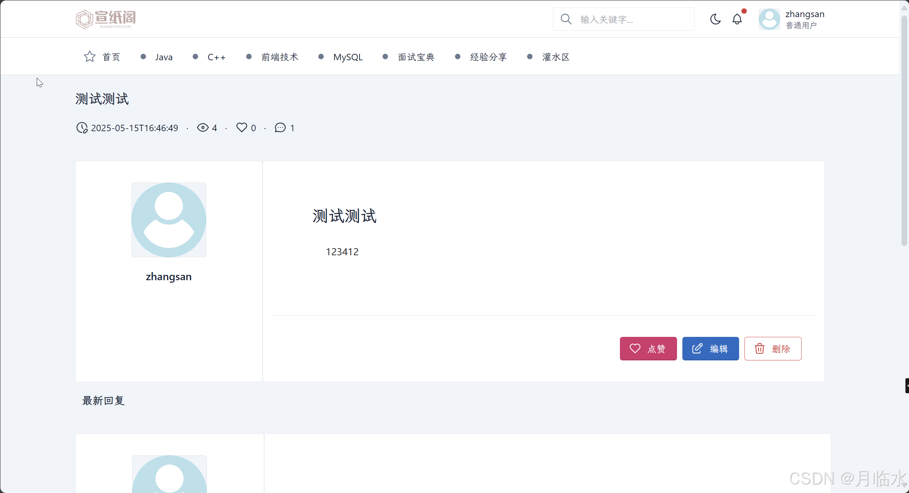
Task: Click the star icon beside 首页
Action: [90, 56]
